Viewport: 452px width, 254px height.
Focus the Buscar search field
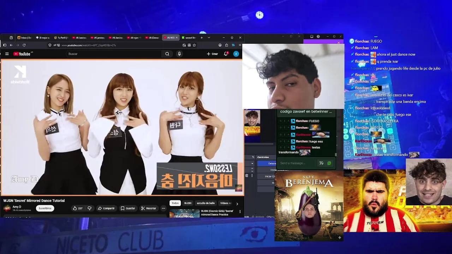coord(114,54)
